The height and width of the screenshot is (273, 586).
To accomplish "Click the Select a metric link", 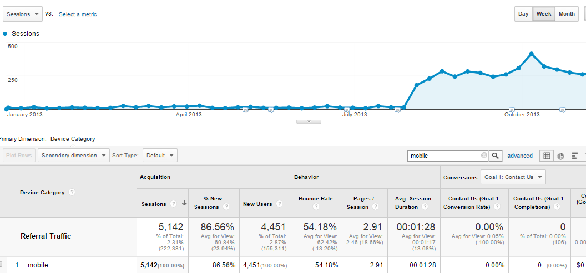I will [78, 14].
